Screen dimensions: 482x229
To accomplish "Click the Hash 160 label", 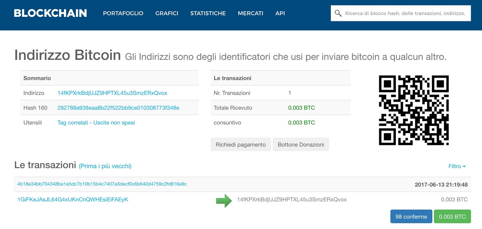I will coord(35,108).
